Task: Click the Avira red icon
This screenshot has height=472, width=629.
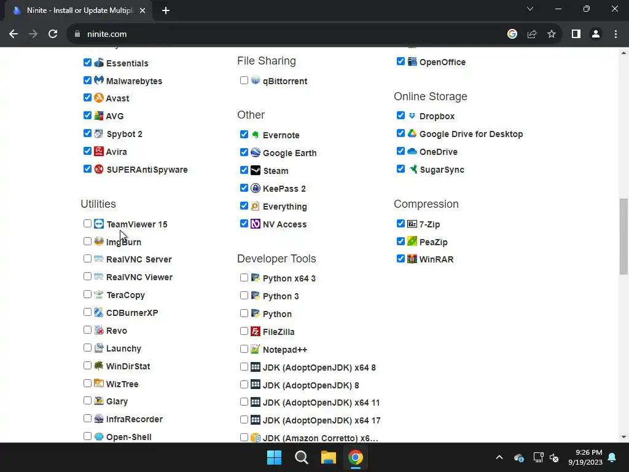Action: (x=99, y=151)
